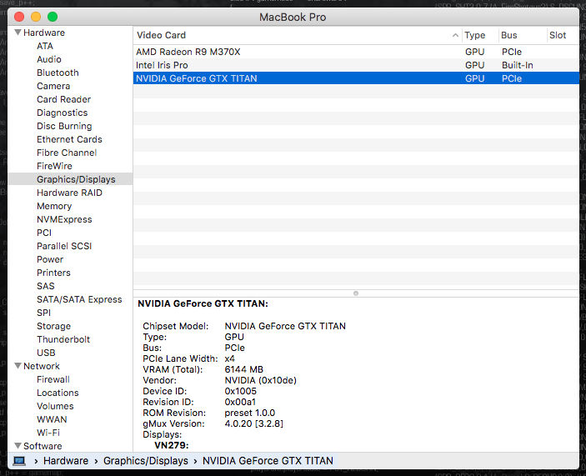Click the 6144 MB VRAM value
The width and height of the screenshot is (586, 476).
coord(243,369)
